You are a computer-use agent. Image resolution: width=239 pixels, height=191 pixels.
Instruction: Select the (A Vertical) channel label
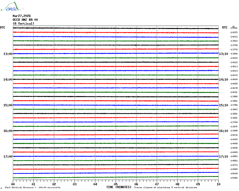(23, 24)
